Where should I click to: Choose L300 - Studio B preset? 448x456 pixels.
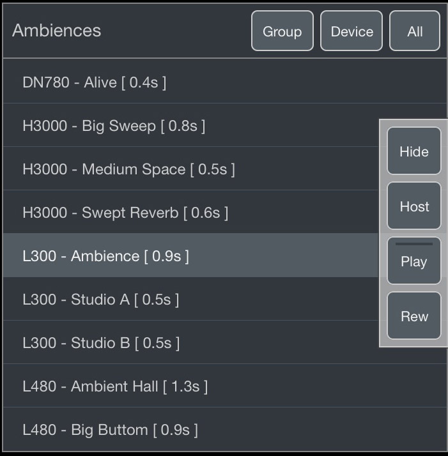pyautogui.click(x=101, y=343)
